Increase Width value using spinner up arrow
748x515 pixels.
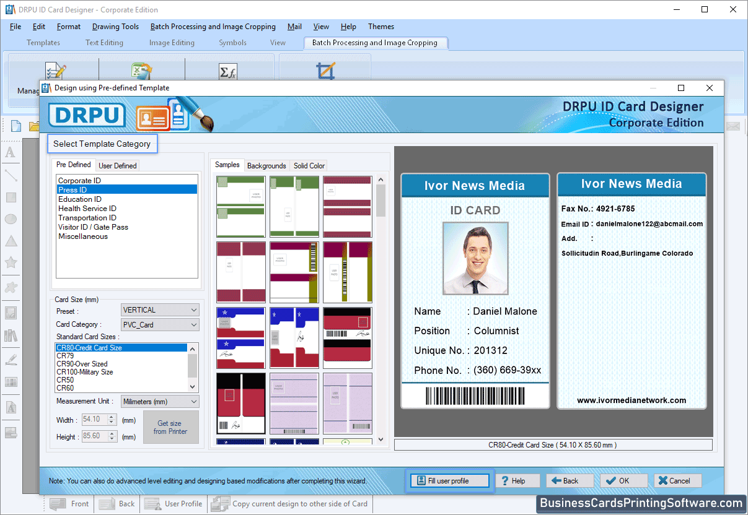coord(112,417)
